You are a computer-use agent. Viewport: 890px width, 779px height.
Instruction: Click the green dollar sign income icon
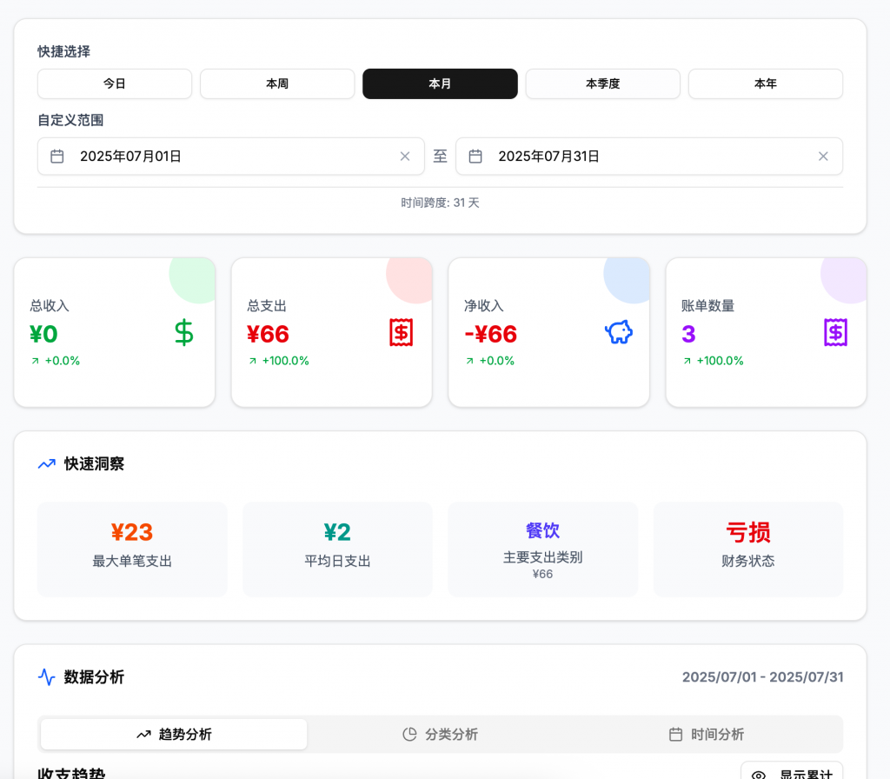184,333
